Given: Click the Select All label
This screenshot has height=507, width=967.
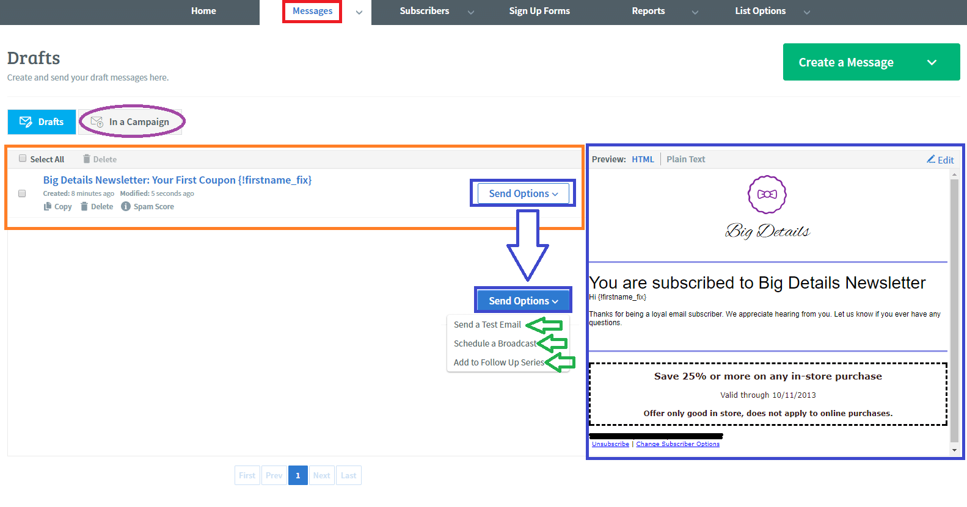Looking at the screenshot, I should point(47,159).
